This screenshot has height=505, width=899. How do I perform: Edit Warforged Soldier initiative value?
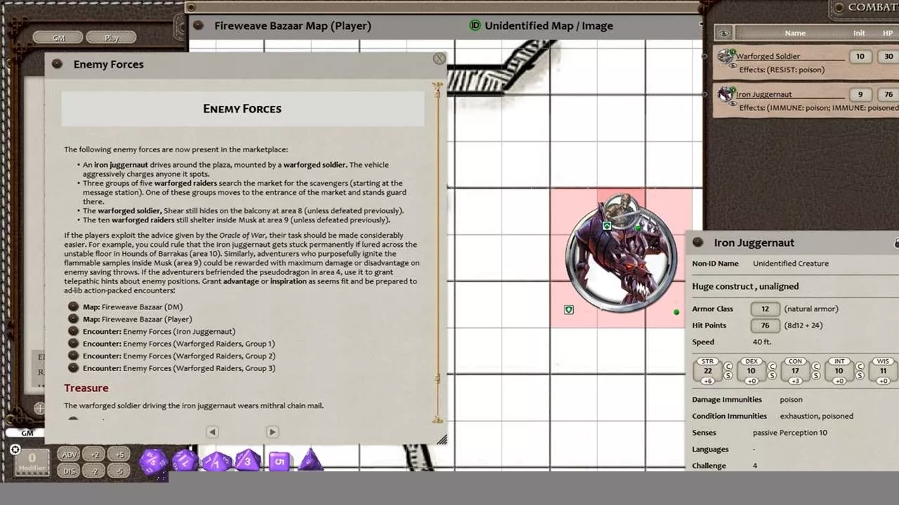point(860,56)
